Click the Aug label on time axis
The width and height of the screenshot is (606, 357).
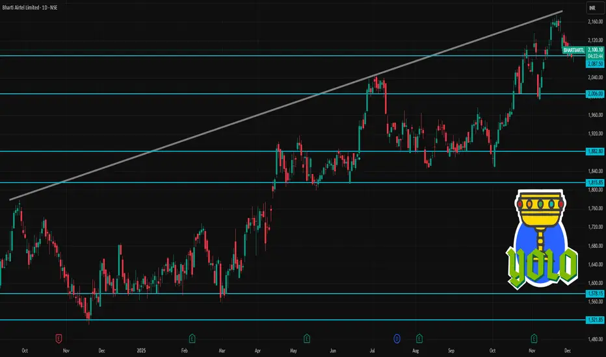click(x=415, y=351)
